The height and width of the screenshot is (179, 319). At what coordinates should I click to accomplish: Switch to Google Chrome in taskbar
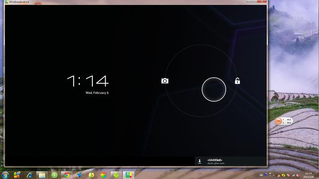click(66, 175)
